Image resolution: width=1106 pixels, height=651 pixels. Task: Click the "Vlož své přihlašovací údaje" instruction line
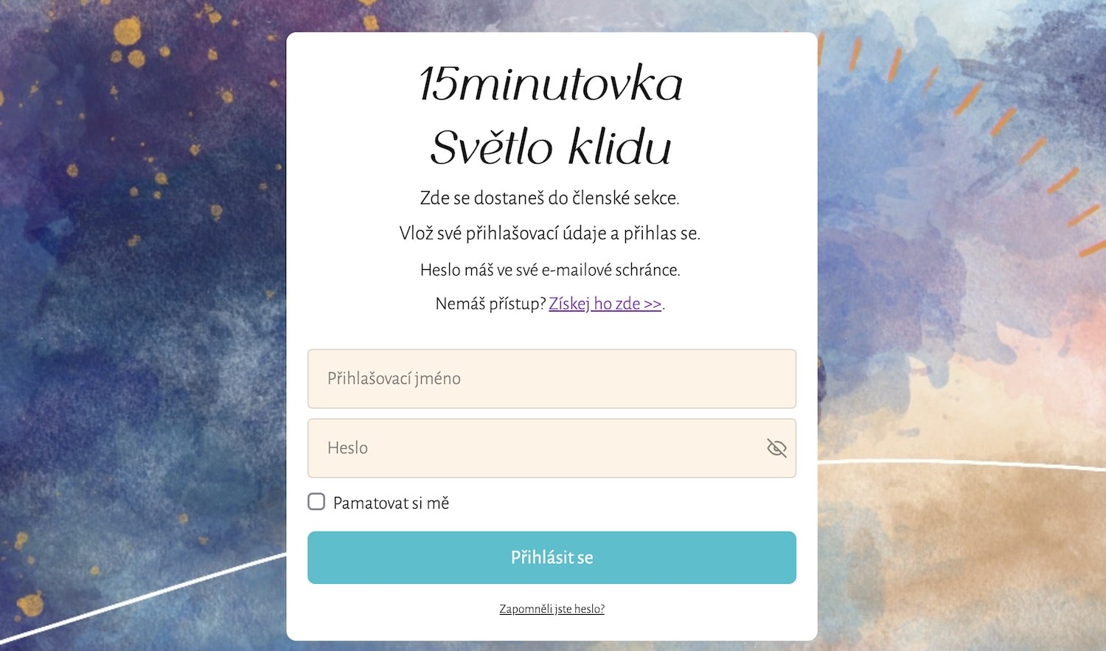(550, 234)
